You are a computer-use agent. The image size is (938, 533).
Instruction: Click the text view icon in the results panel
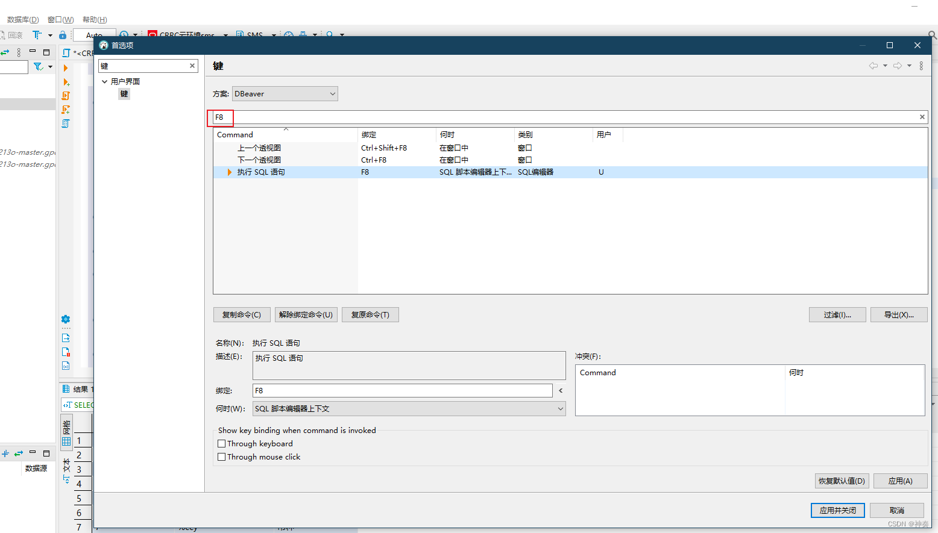tap(66, 479)
